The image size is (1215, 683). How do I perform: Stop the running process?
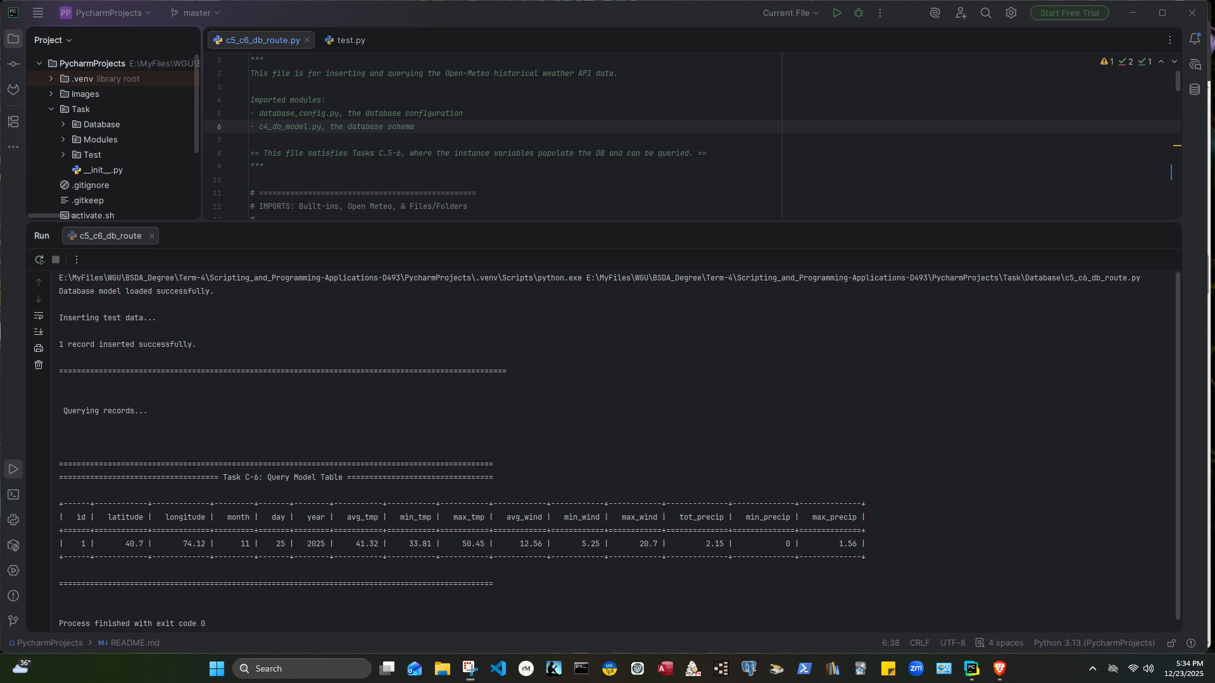(x=56, y=260)
